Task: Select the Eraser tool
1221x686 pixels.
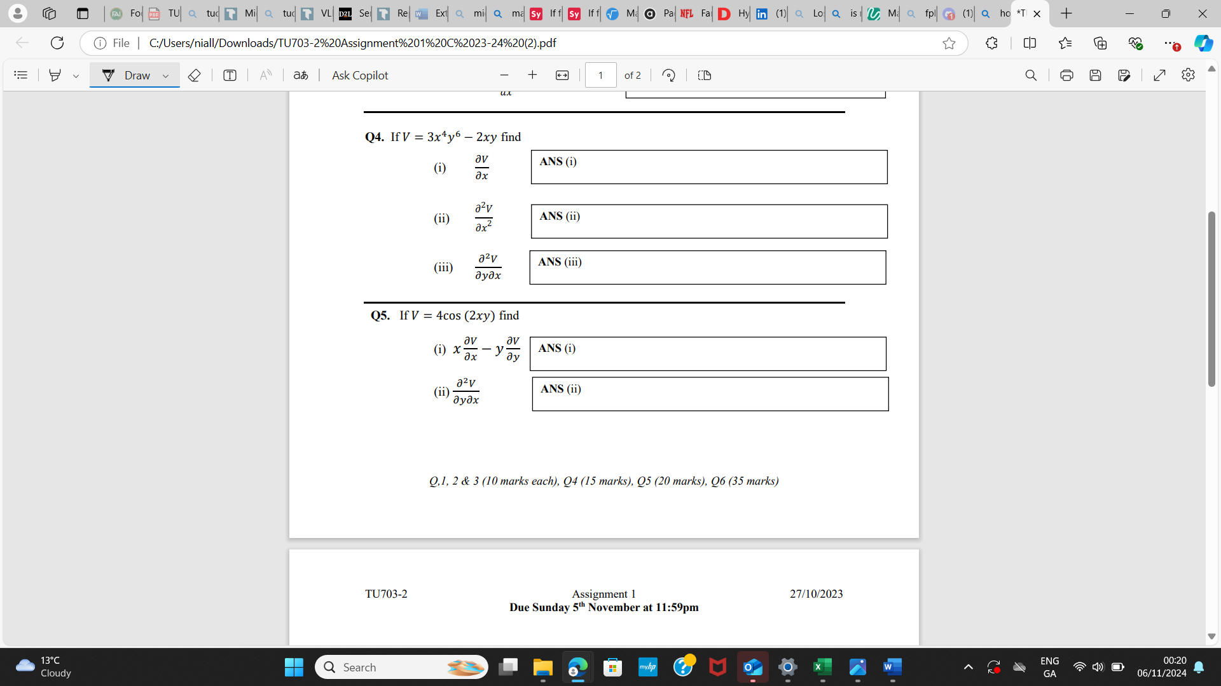Action: [193, 74]
